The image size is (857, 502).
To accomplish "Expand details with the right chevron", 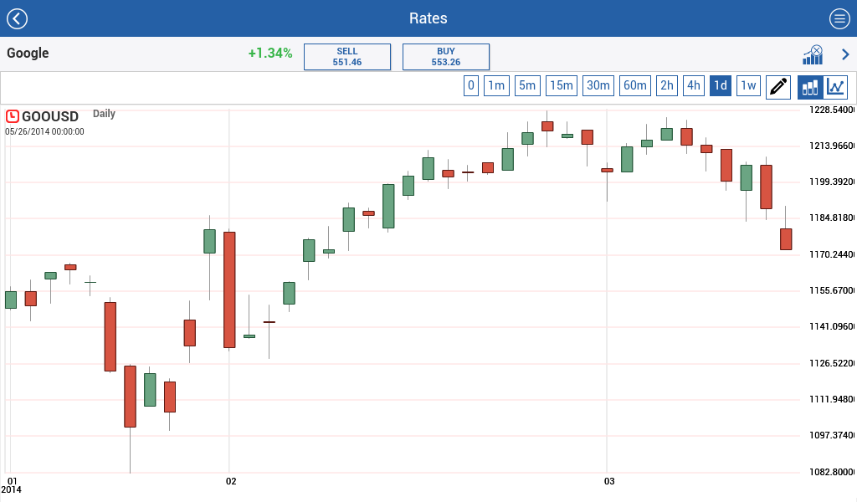I will 845,55.
